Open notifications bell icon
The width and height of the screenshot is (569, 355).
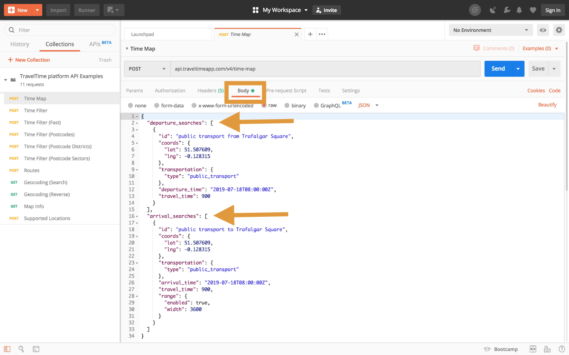pyautogui.click(x=519, y=10)
